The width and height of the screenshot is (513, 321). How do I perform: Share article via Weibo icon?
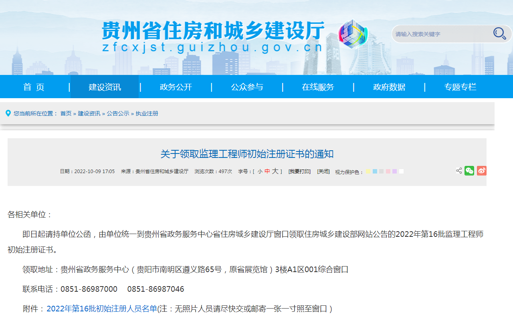tap(481, 171)
